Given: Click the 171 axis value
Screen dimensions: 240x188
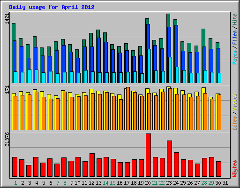Looking at the screenshot, I should 7,90.
